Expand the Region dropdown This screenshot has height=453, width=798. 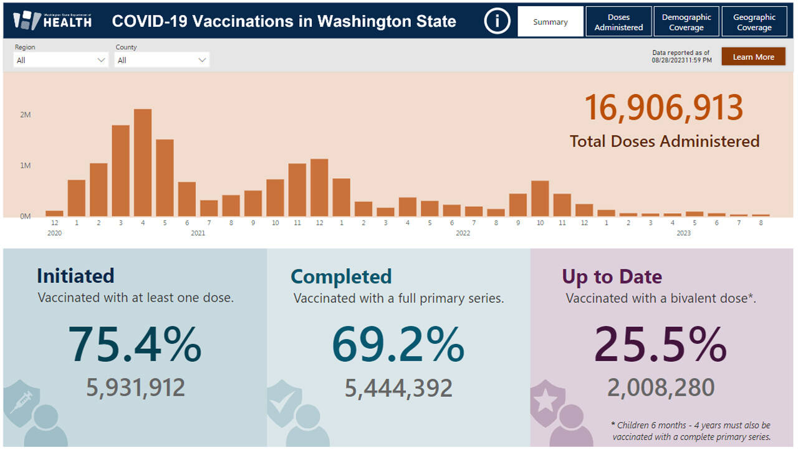coord(61,60)
